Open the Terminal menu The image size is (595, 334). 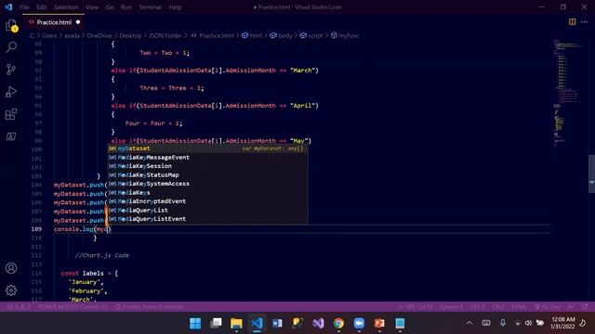click(x=150, y=7)
